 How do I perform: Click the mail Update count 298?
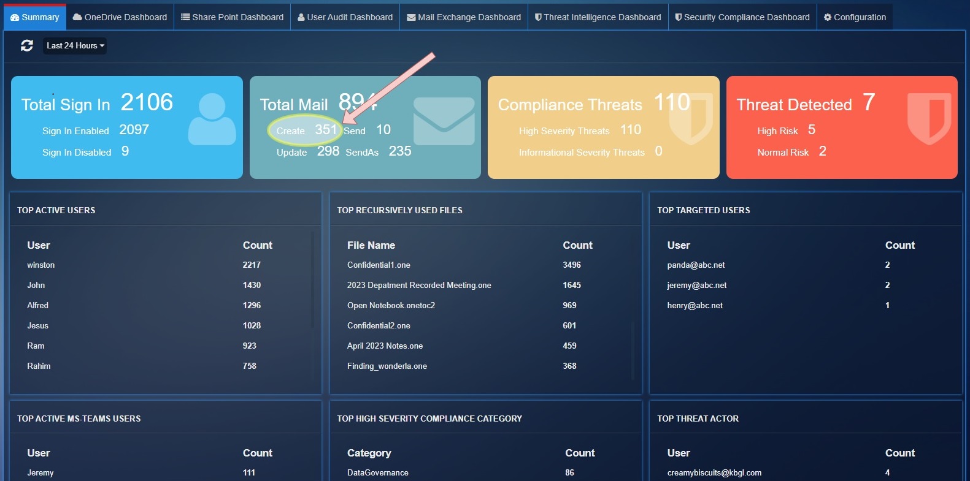click(328, 151)
